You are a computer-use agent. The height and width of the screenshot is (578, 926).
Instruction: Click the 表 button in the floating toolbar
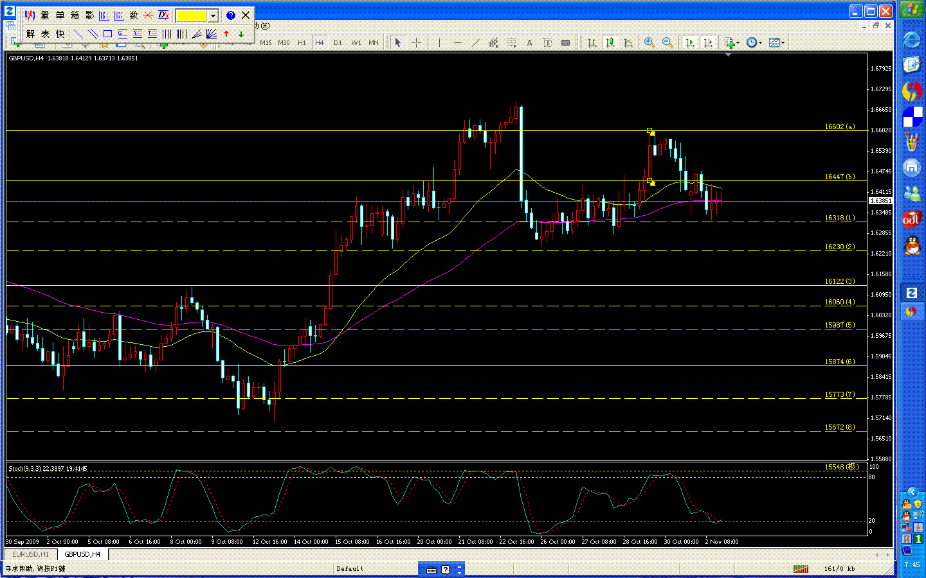tap(45, 34)
